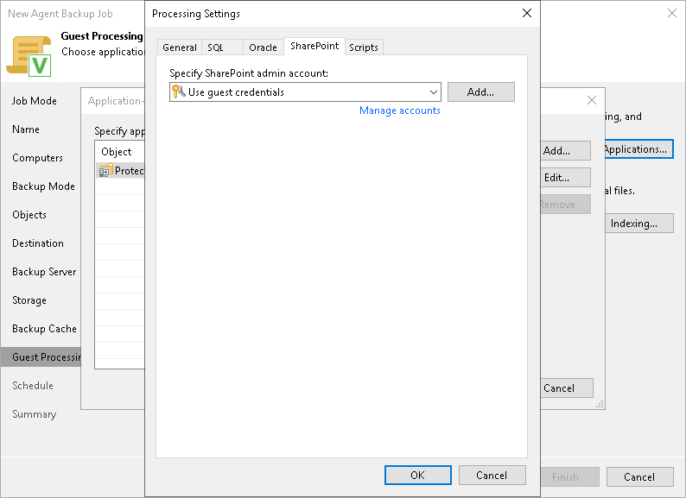686x498 pixels.
Task: Close the Application-Aware Processing window
Action: [x=592, y=100]
